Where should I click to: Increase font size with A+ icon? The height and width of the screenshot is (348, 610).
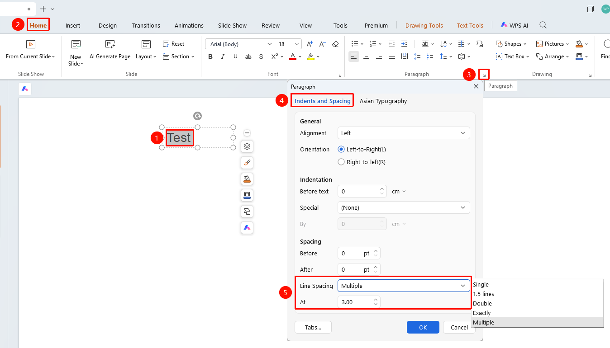pyautogui.click(x=310, y=44)
